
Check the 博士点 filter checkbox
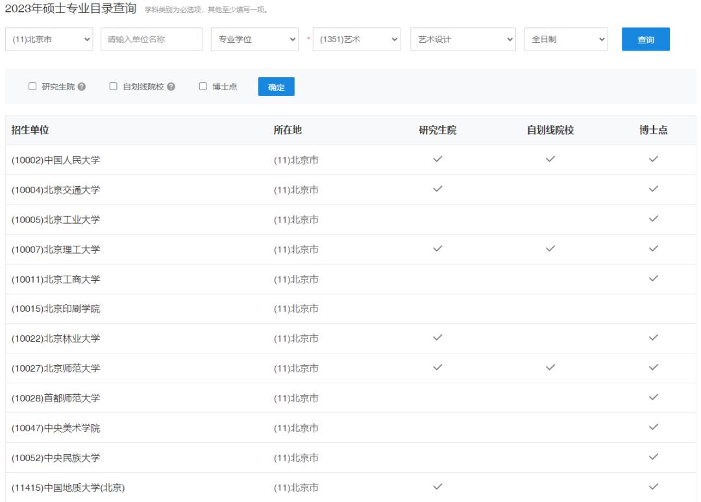click(x=202, y=86)
